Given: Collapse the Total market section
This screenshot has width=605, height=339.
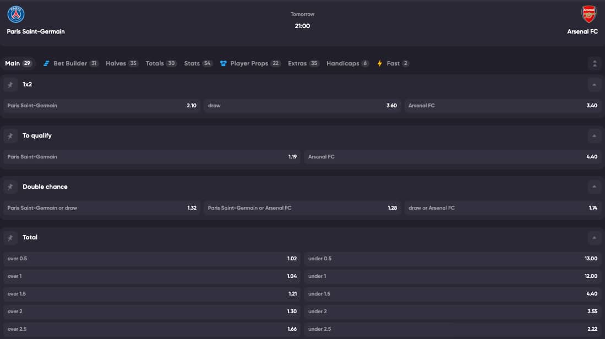Looking at the screenshot, I should [x=594, y=238].
